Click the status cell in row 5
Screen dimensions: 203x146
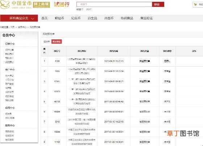pos(167,102)
